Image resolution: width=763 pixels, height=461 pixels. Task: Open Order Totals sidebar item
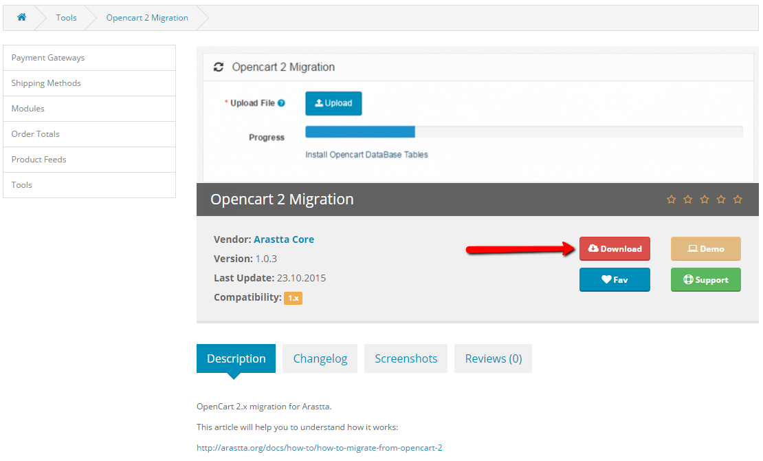coord(89,134)
